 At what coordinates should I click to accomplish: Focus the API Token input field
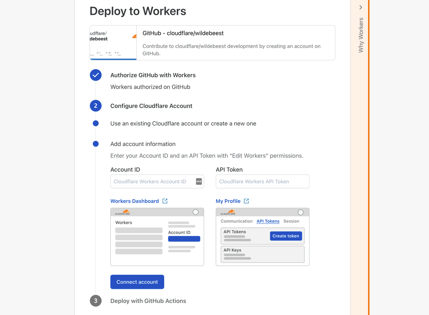coord(262,181)
